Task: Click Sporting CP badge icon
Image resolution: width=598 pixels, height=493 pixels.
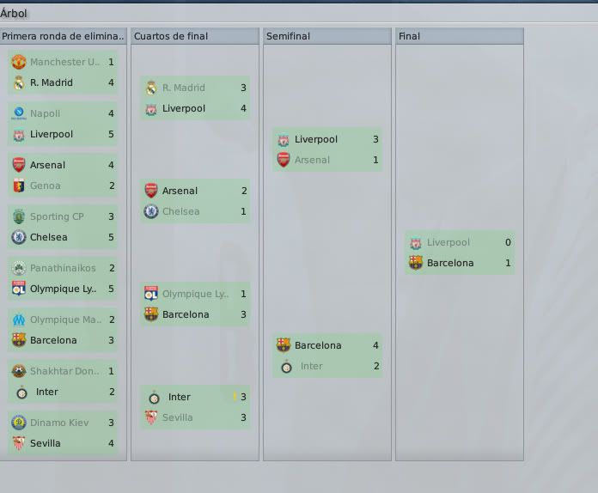Action: point(19,216)
